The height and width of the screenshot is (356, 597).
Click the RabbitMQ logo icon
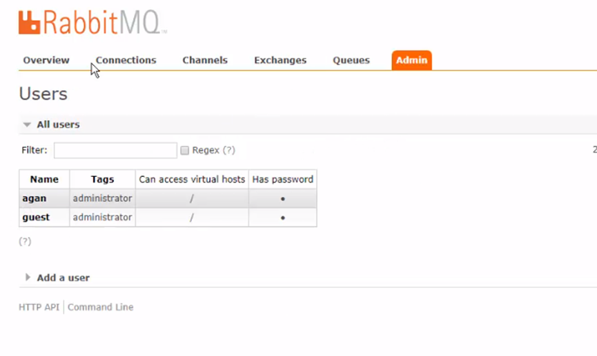coord(29,23)
